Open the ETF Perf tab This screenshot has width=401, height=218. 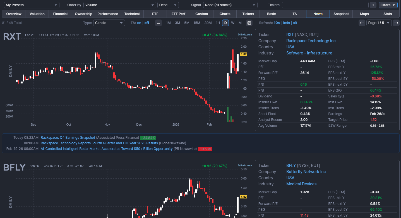(x=178, y=14)
